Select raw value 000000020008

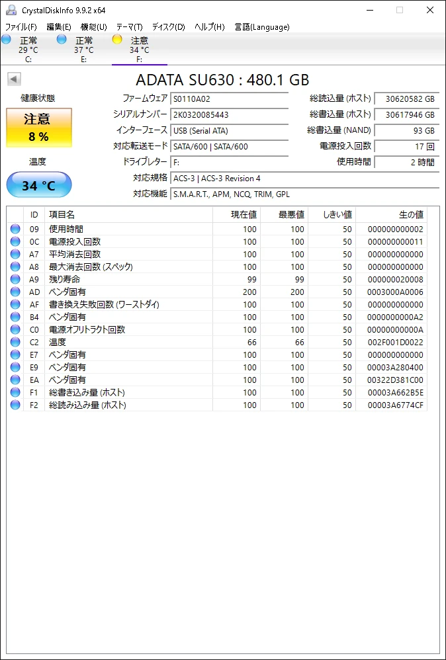396,280
